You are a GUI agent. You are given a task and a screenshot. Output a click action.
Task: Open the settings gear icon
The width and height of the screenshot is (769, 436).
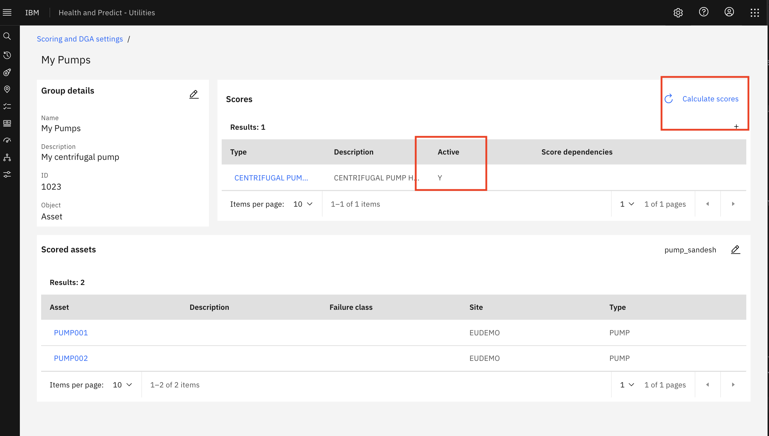point(678,13)
